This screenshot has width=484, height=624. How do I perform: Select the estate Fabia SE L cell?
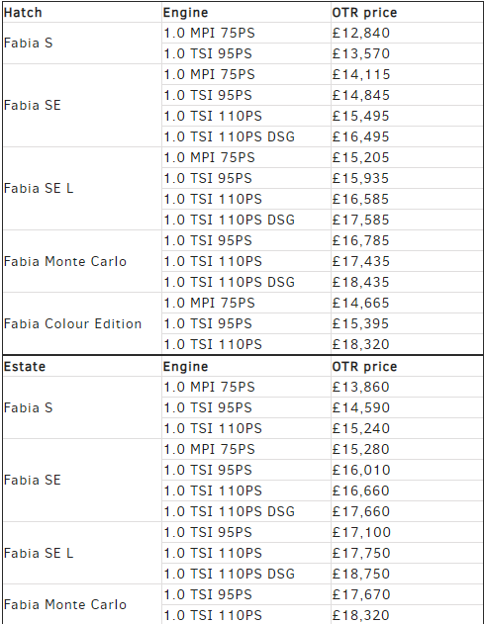pyautogui.click(x=82, y=553)
